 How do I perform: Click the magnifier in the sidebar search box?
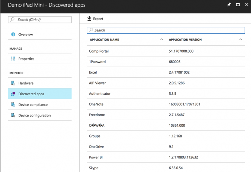coord(12,20)
